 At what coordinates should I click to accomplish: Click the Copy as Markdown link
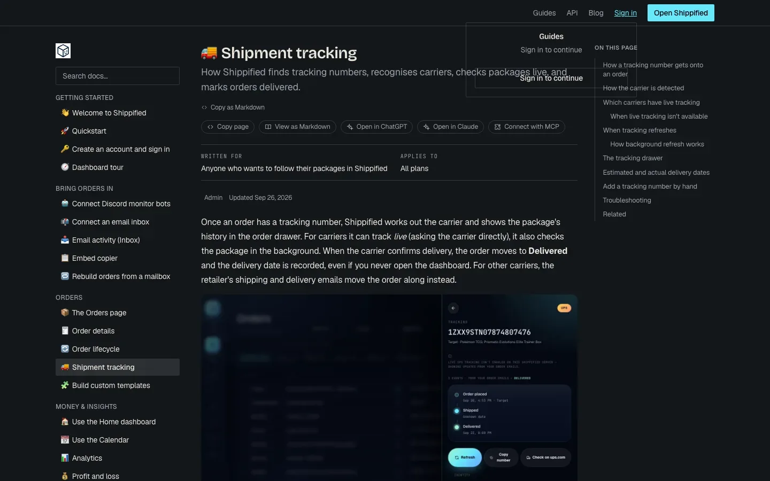[233, 107]
